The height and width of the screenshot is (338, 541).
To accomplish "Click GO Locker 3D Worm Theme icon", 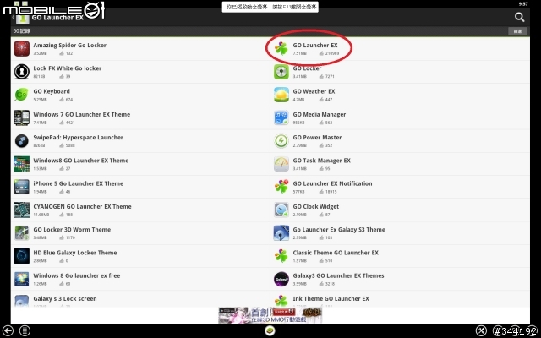I will click(x=21, y=233).
